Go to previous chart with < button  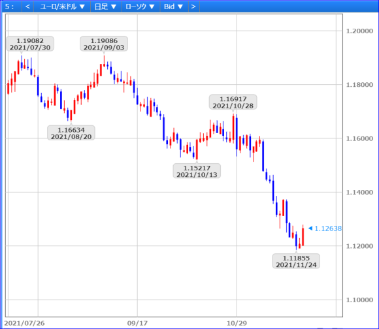click(x=27, y=7)
